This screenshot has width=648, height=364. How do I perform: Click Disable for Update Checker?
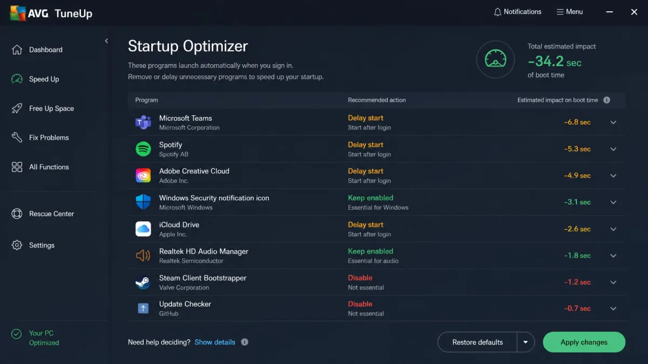pos(360,304)
